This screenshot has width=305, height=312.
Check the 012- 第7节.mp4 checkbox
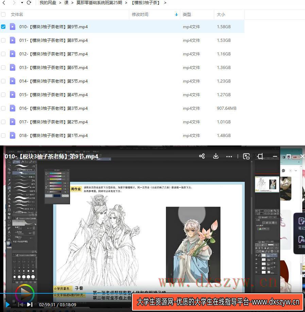point(3,54)
